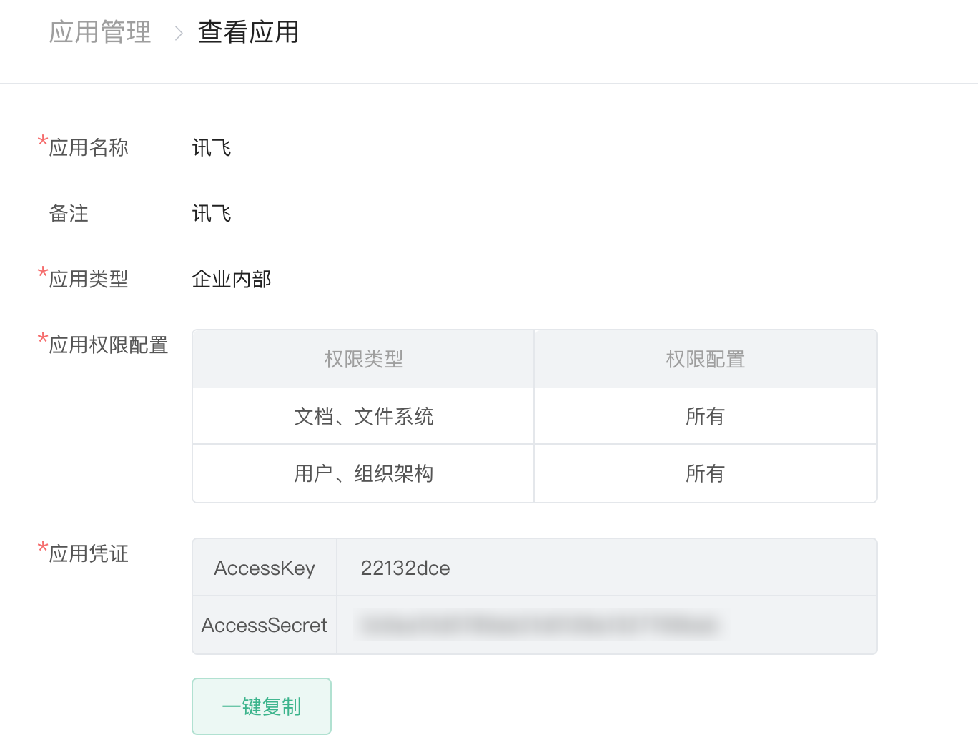Click the AccessKey label cell

coord(265,568)
